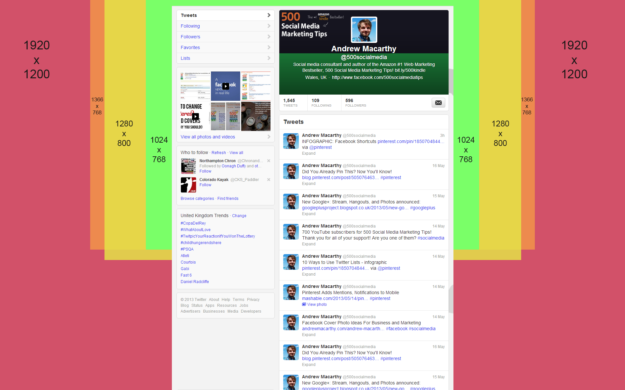
Task: Open the Facebook link in profile bio
Action: [x=377, y=77]
